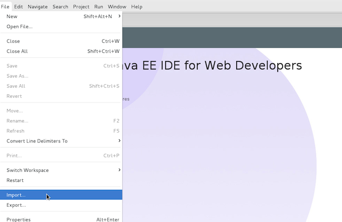
Task: Open the Project menu
Action: click(81, 7)
